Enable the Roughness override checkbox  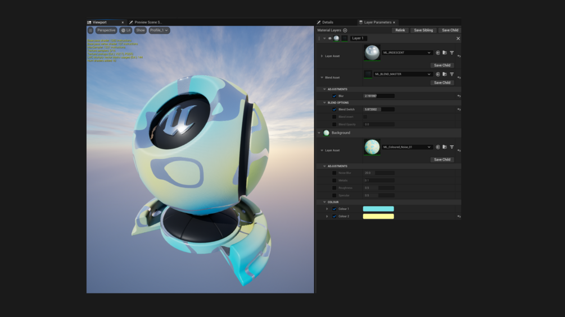(334, 188)
